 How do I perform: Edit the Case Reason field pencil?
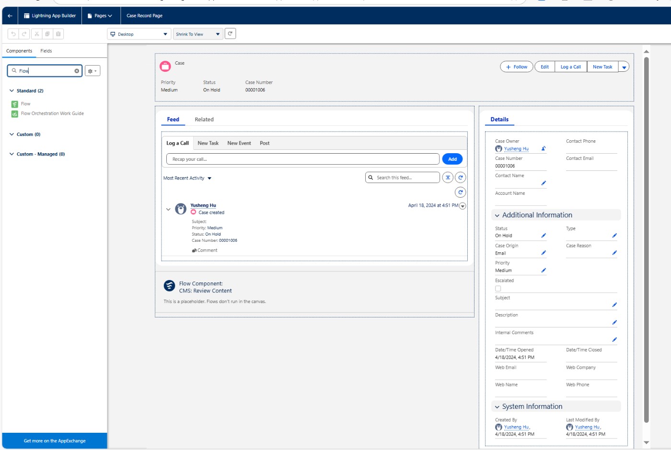coord(614,253)
